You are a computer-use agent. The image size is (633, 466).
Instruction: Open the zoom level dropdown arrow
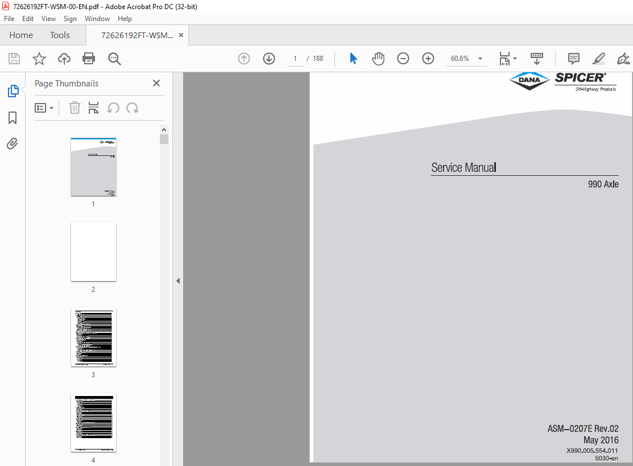pos(481,59)
